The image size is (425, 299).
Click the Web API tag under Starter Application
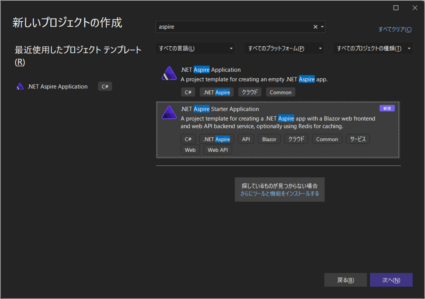click(x=218, y=150)
